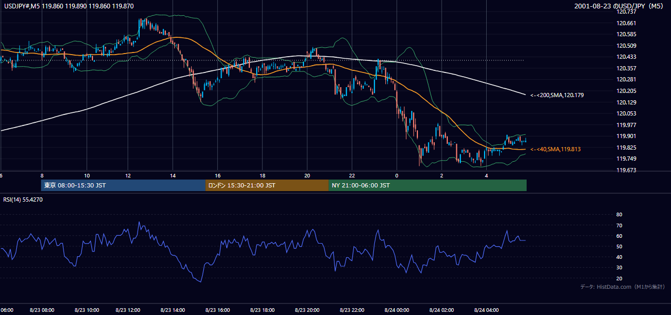
Task: Click RSI scale value 40
Action: point(619,257)
